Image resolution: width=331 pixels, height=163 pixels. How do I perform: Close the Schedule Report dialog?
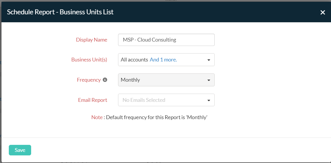point(322,12)
